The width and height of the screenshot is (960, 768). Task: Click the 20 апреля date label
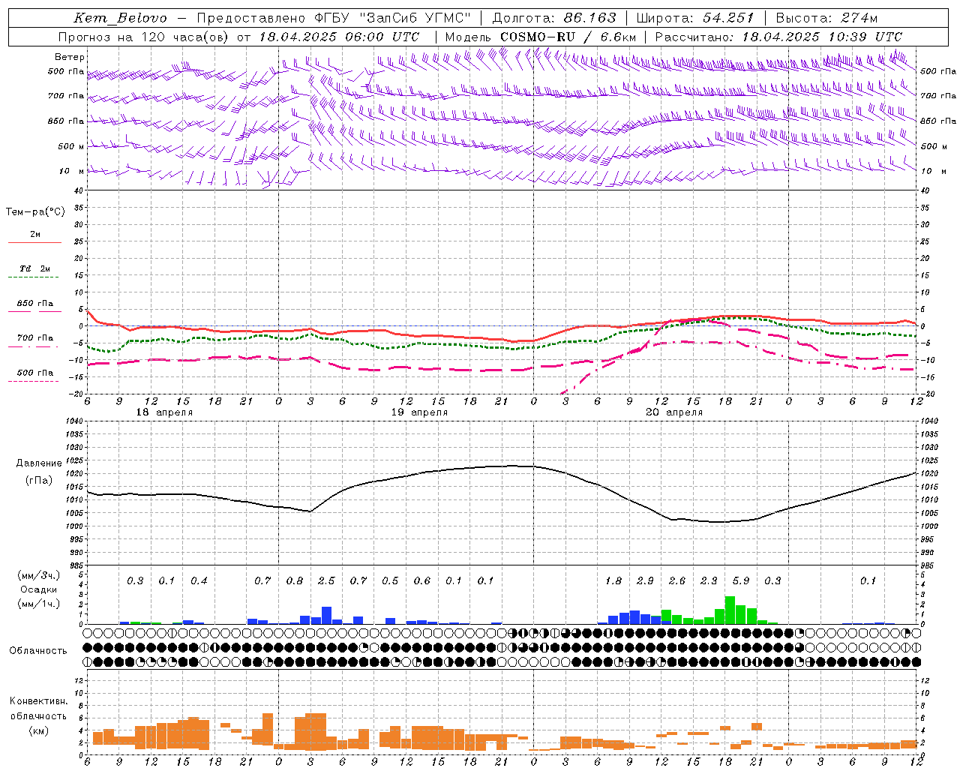click(x=674, y=412)
